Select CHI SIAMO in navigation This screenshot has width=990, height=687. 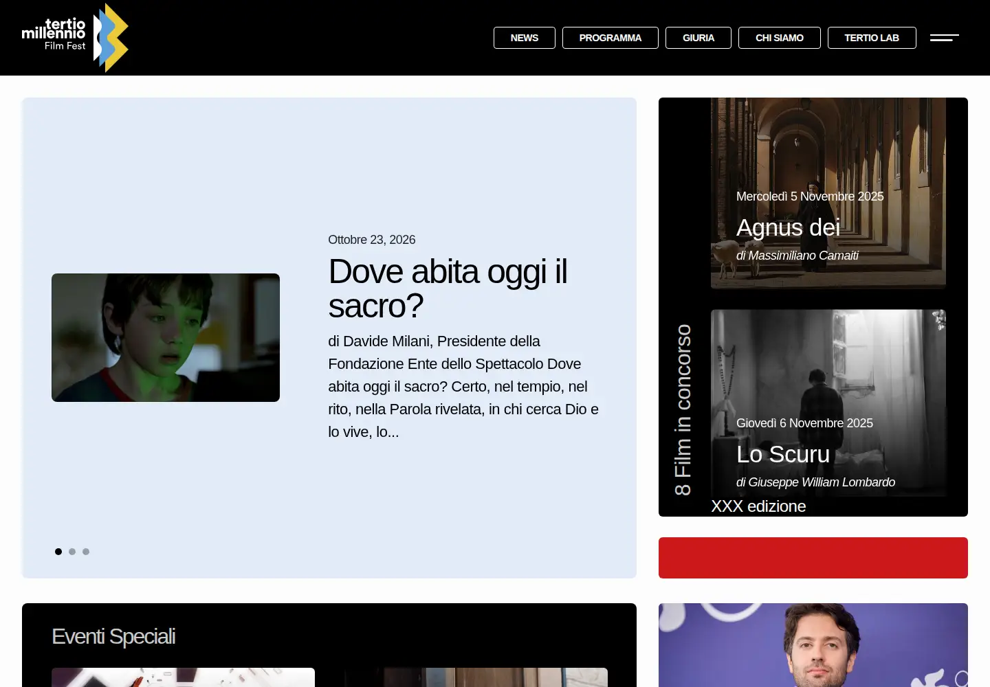coord(780,38)
